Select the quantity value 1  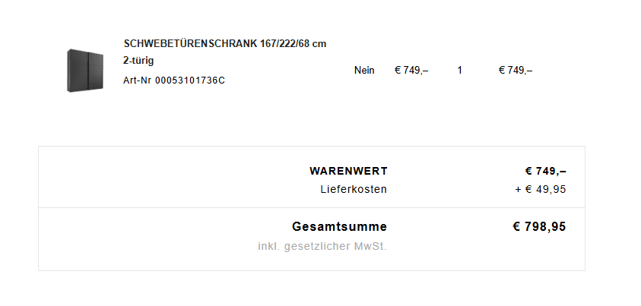point(459,70)
